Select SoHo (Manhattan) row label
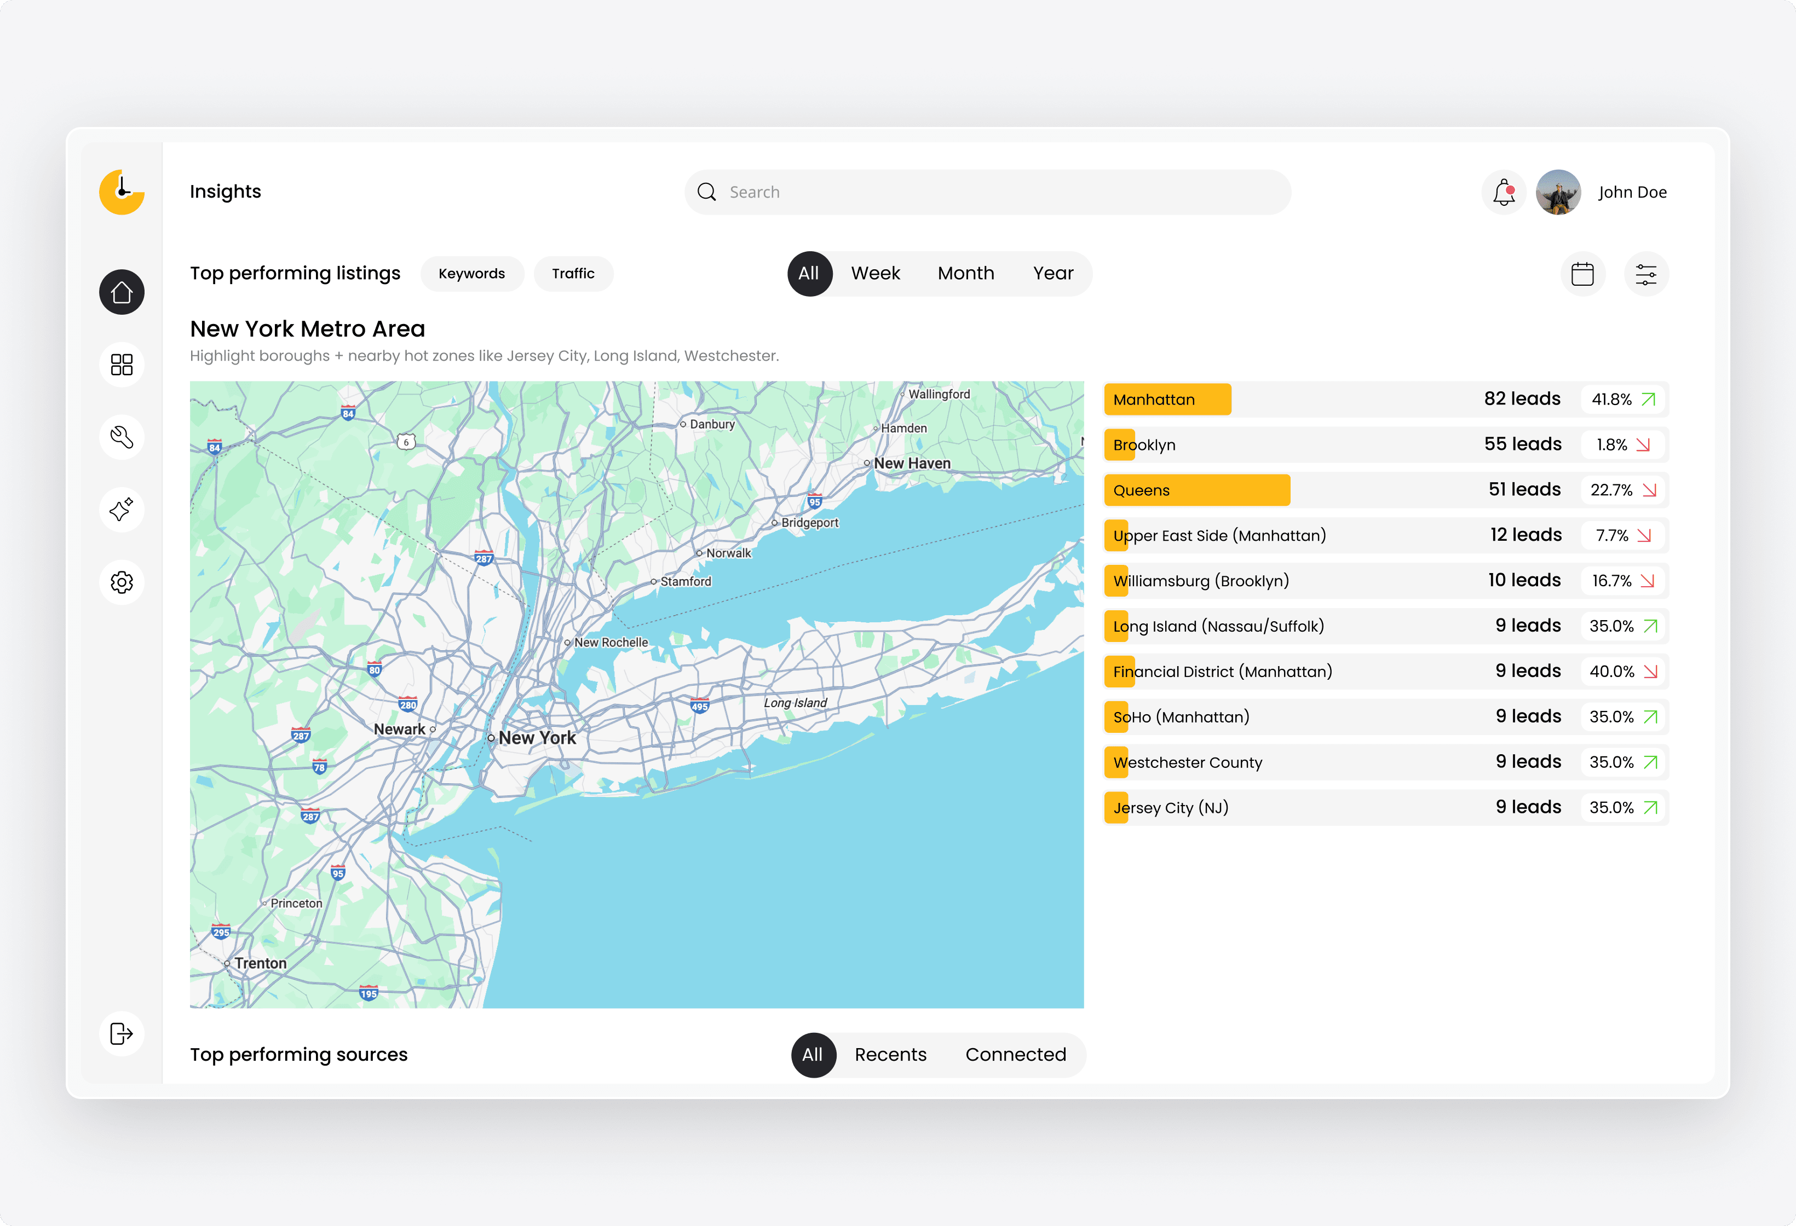Viewport: 1796px width, 1226px height. [1181, 717]
